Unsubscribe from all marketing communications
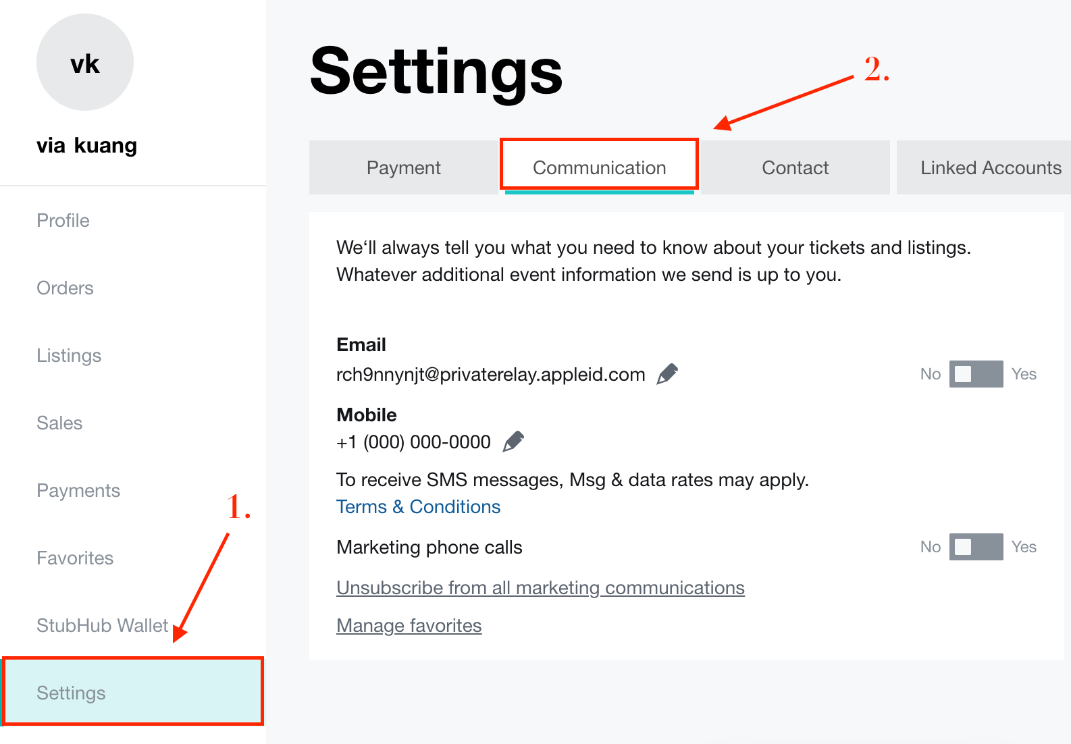This screenshot has height=744, width=1071. [540, 588]
